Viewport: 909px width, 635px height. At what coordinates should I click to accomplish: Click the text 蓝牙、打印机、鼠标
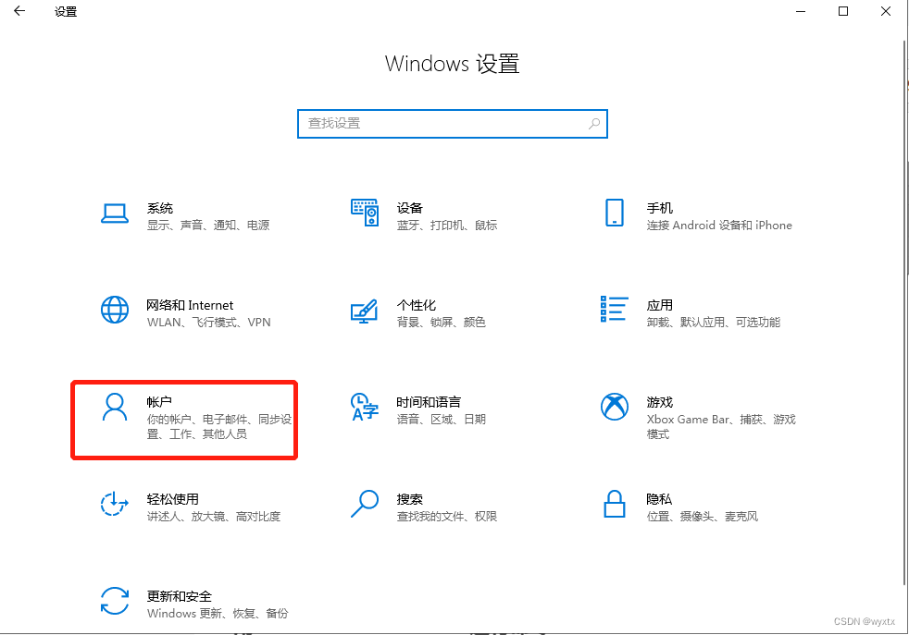click(447, 226)
